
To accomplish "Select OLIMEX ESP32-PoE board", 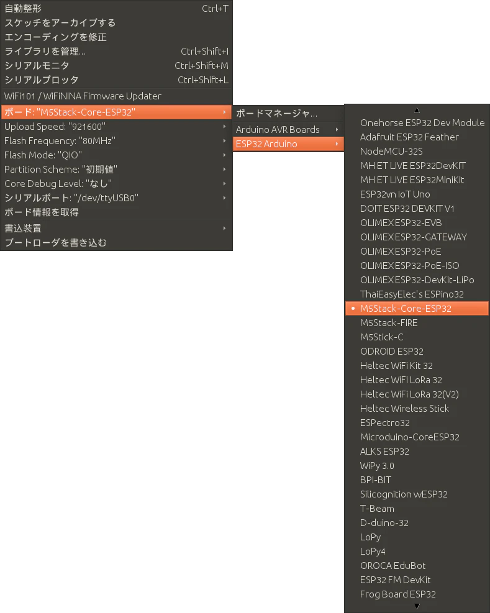I will (x=417, y=252).
